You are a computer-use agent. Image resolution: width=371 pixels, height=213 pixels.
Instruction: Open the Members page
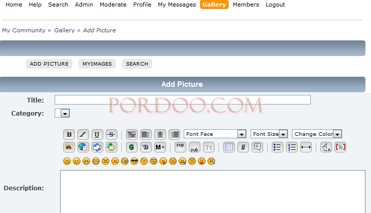tap(246, 5)
